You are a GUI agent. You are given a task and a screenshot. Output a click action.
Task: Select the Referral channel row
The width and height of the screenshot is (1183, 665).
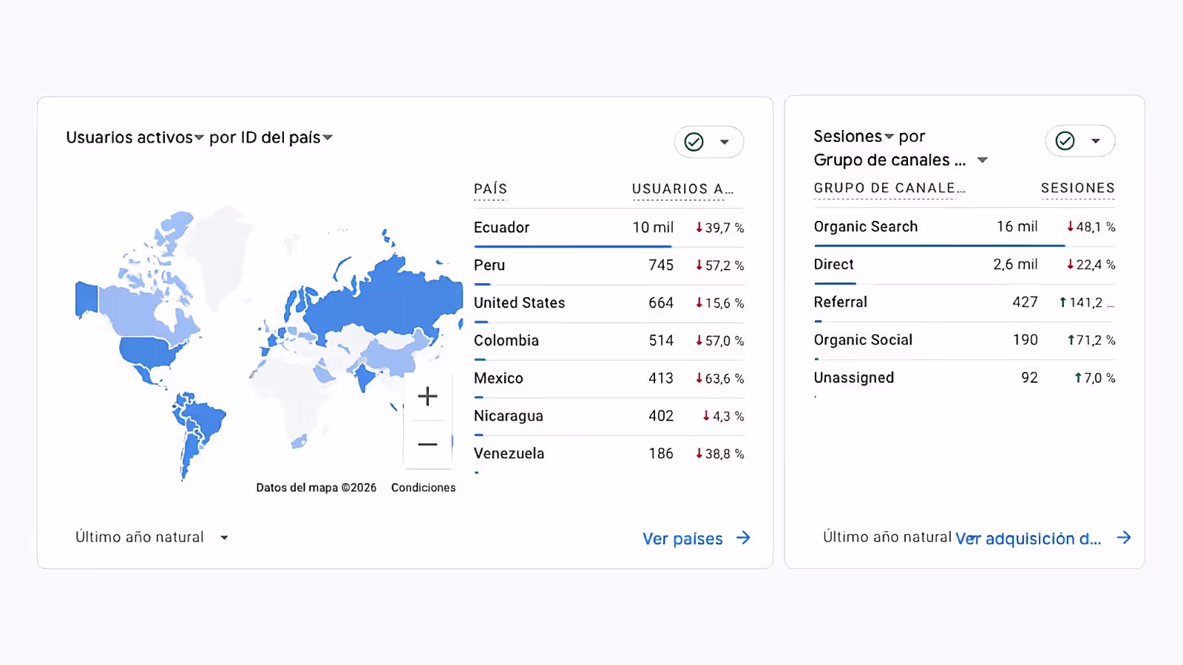(x=964, y=302)
